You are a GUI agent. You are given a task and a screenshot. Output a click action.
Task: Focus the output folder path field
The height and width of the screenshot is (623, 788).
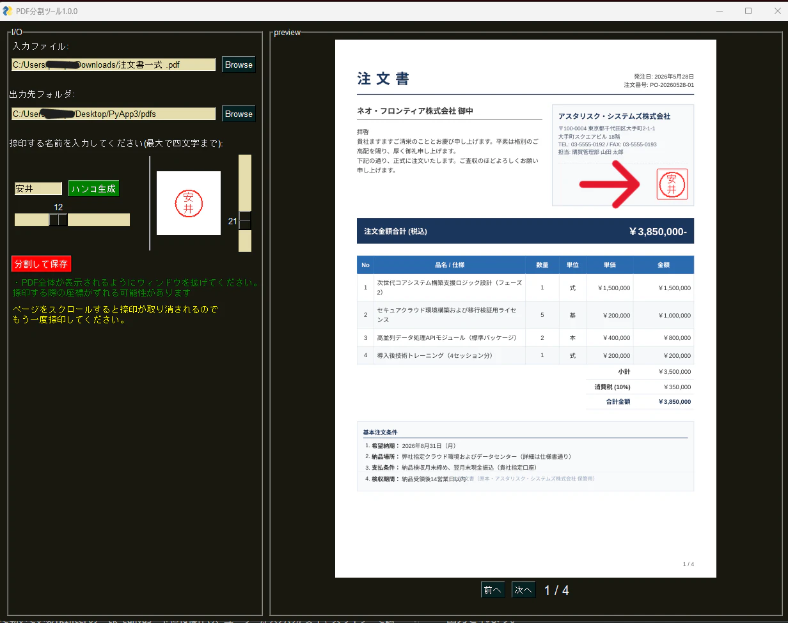tap(114, 114)
